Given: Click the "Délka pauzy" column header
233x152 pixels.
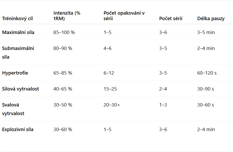Looking at the screenshot, I should [211, 19].
